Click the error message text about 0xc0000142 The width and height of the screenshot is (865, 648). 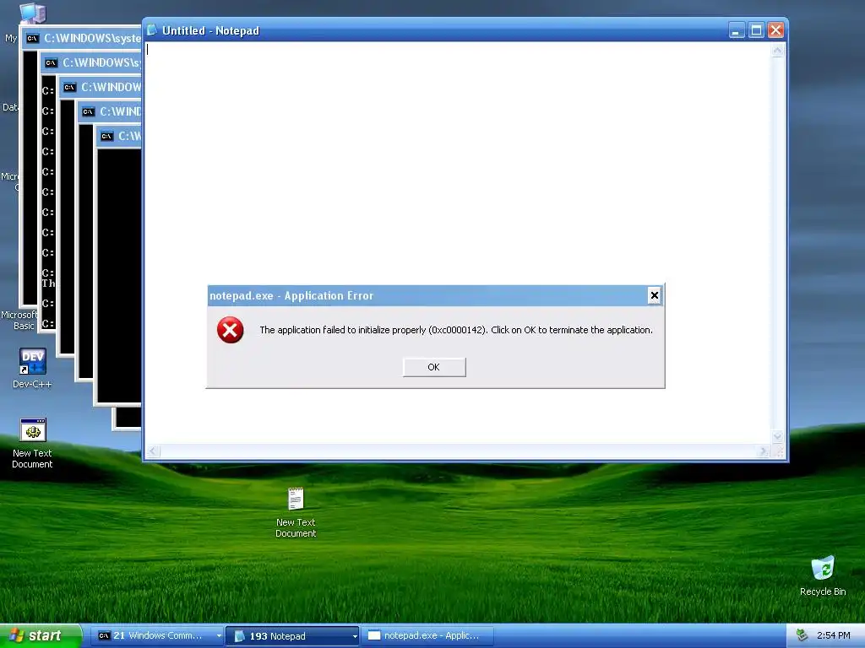(x=455, y=330)
